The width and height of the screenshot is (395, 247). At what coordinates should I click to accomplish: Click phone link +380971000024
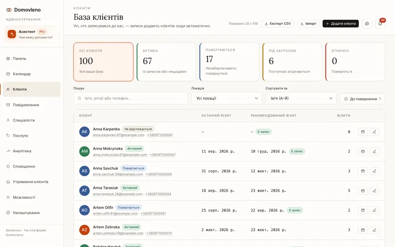(158, 194)
